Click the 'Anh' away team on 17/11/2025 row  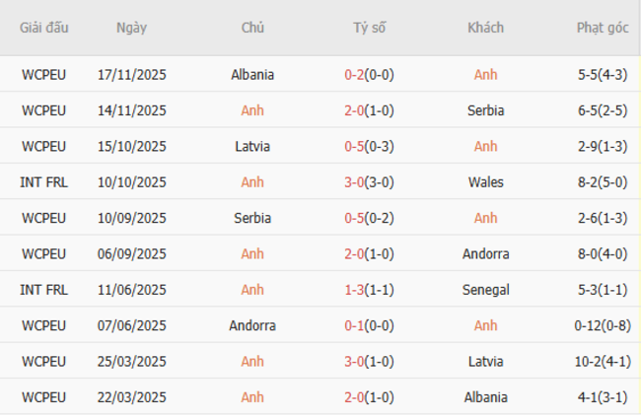coord(486,74)
